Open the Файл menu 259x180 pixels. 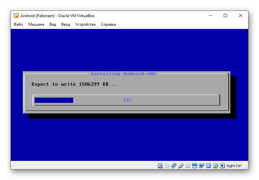pos(18,24)
